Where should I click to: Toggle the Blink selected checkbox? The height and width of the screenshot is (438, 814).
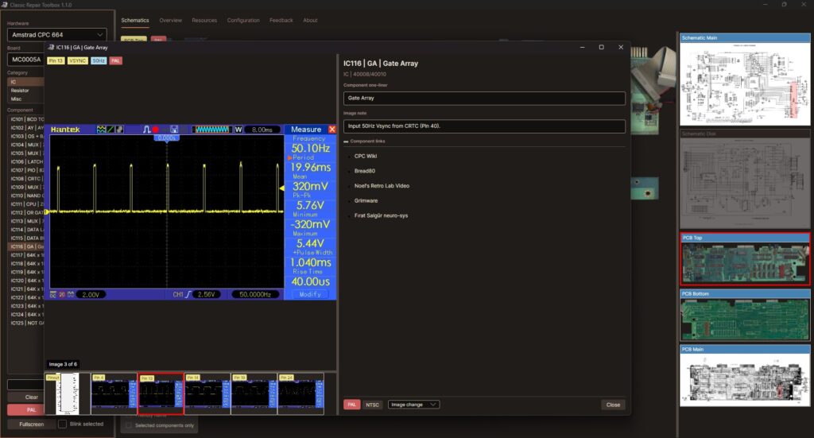tap(62, 424)
